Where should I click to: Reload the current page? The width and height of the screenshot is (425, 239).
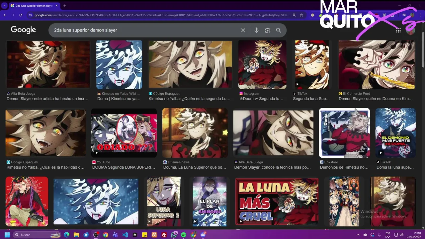click(21, 15)
